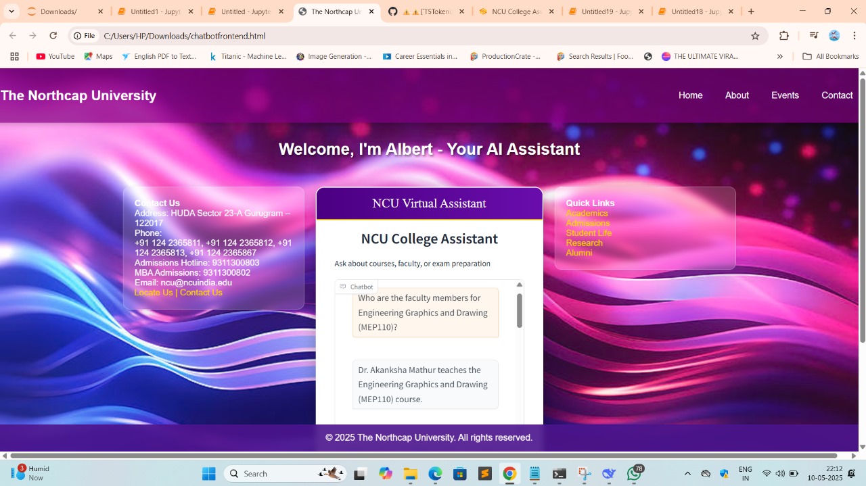Viewport: 866px width, 486px height.
Task: Open WhatsApp from the taskbar
Action: click(633, 473)
